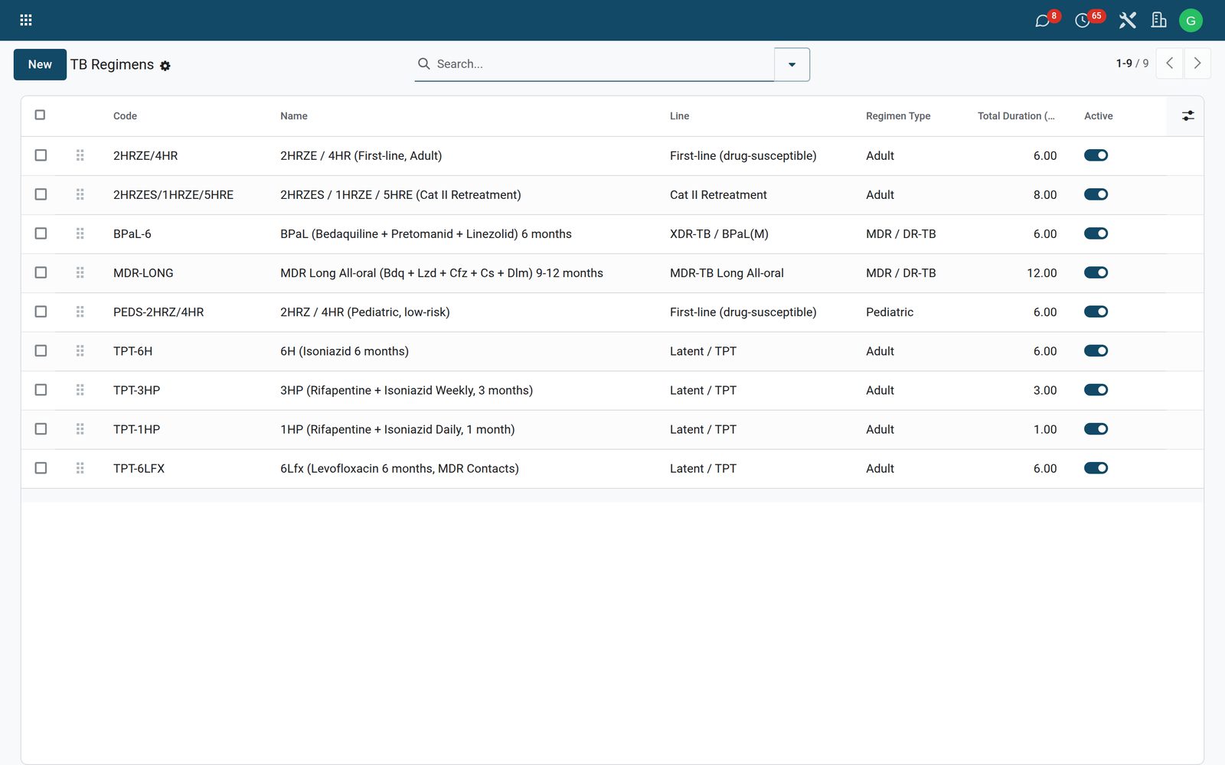This screenshot has width=1225, height=765.
Task: Open the green G user avatar
Action: (1191, 21)
